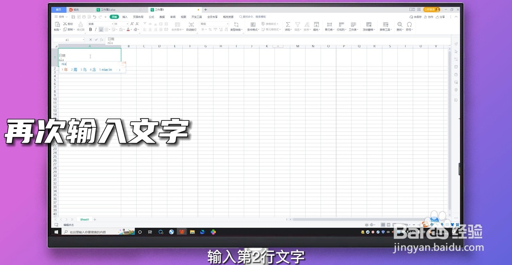Open the font name (宋体) dropdown

[x=112, y=24]
